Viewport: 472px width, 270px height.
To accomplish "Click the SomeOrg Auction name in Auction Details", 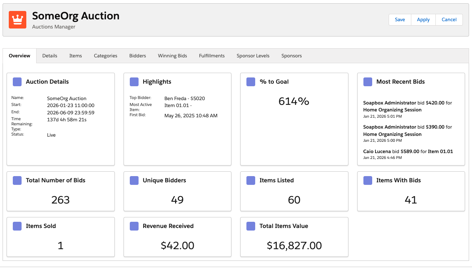I will [x=67, y=98].
